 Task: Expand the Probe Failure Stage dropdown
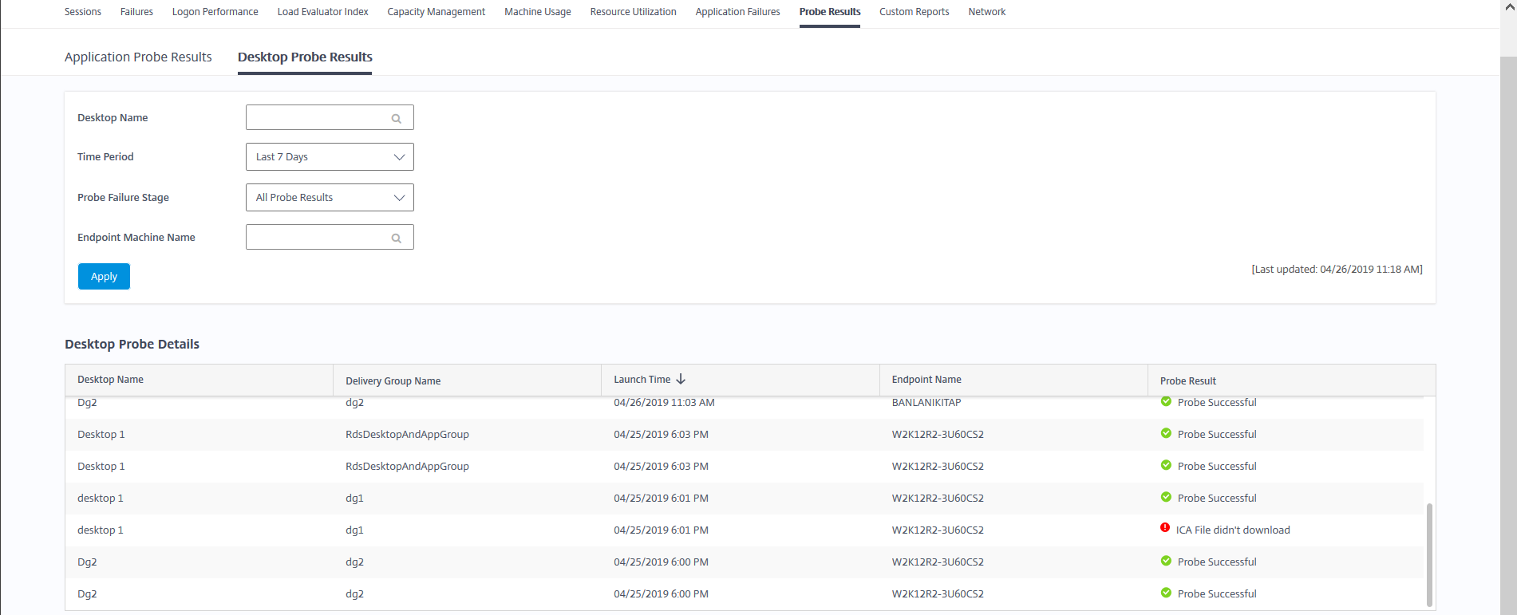coord(330,198)
